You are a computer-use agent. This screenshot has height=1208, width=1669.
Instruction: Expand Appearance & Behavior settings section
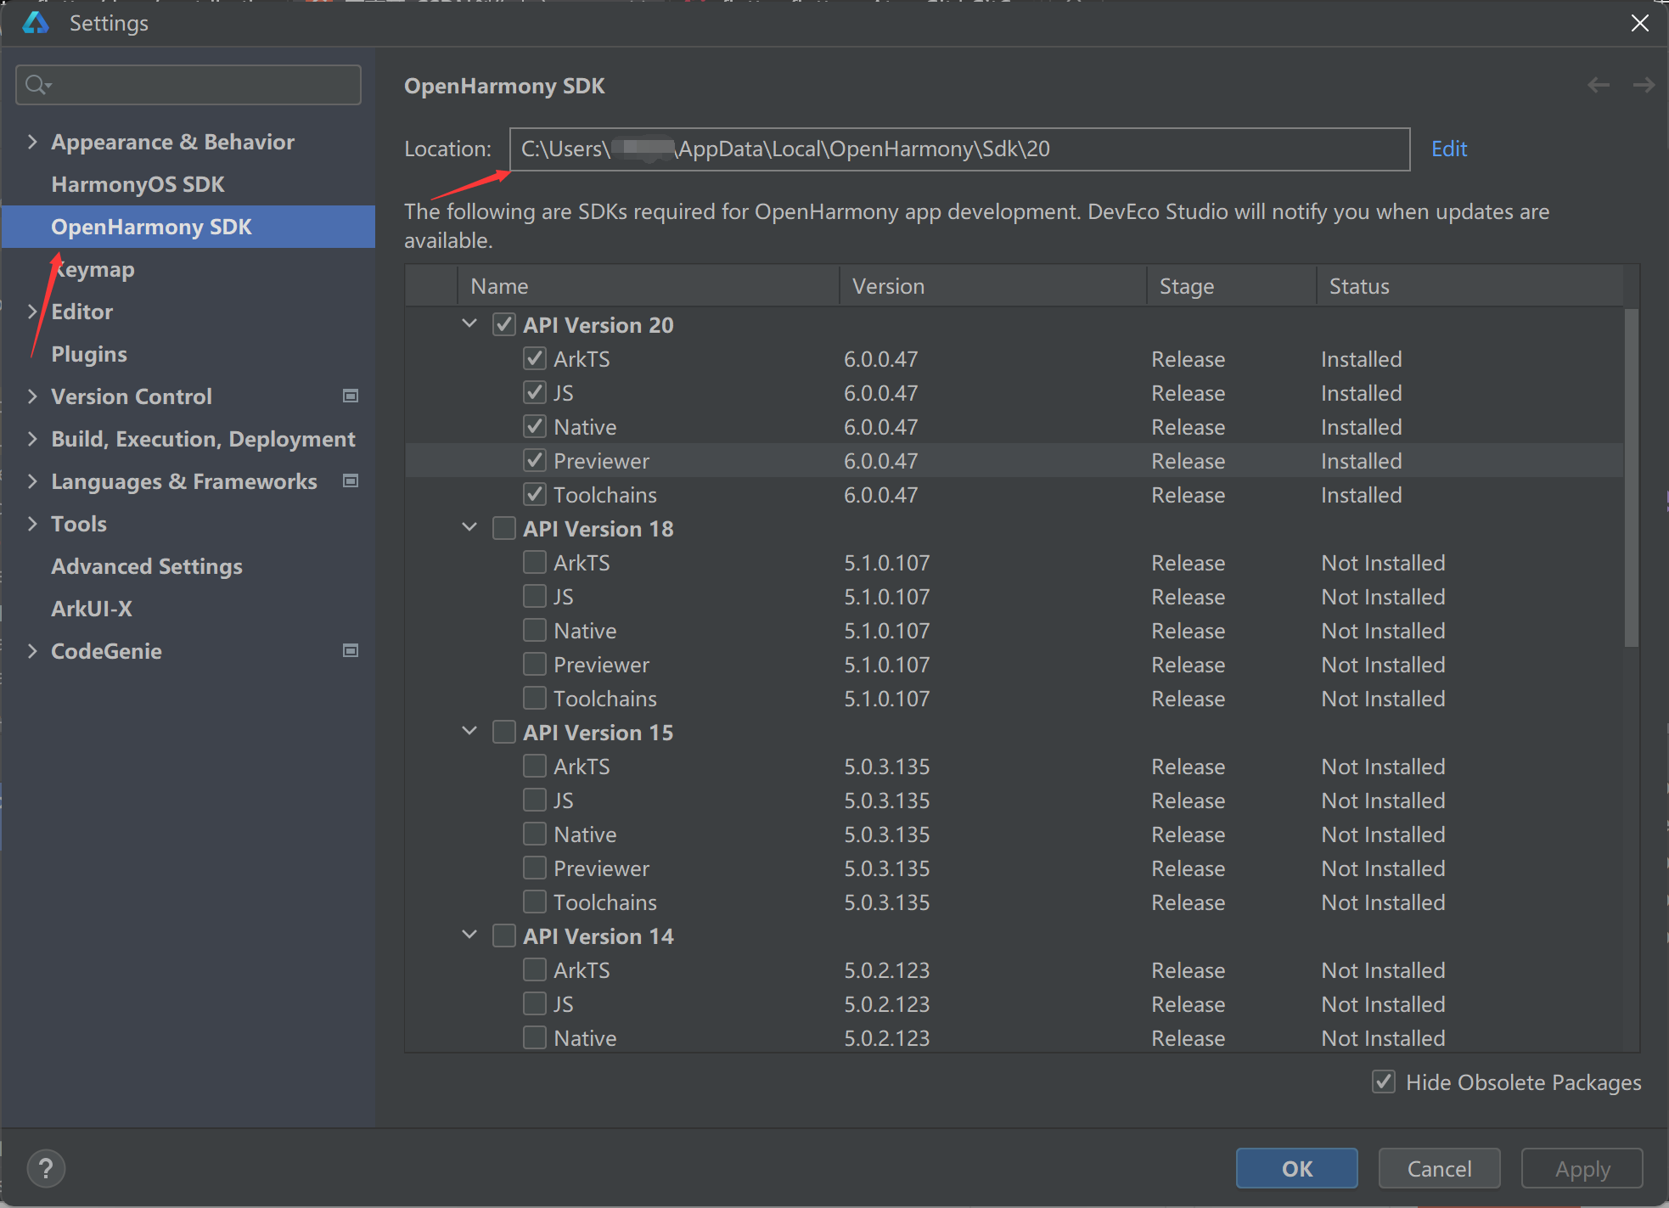coord(32,142)
